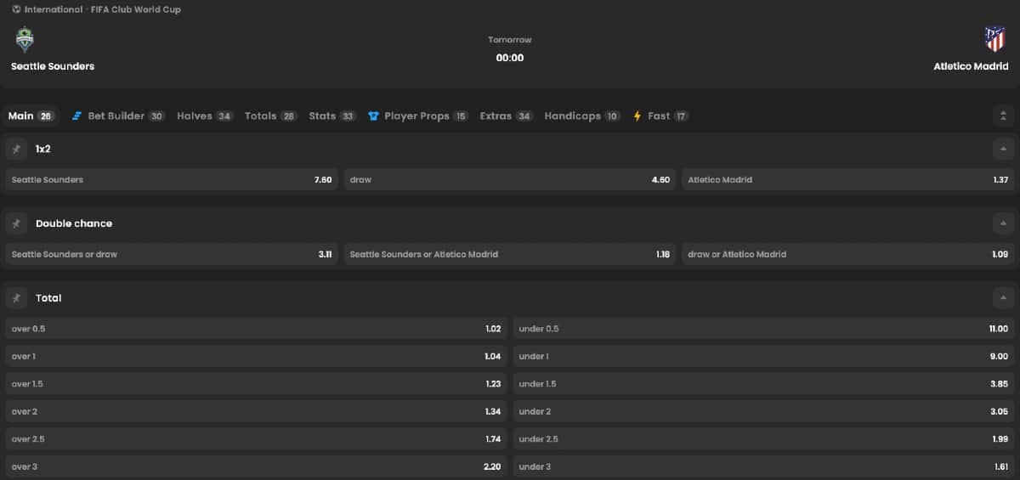Open the Extras tab

pyautogui.click(x=507, y=116)
